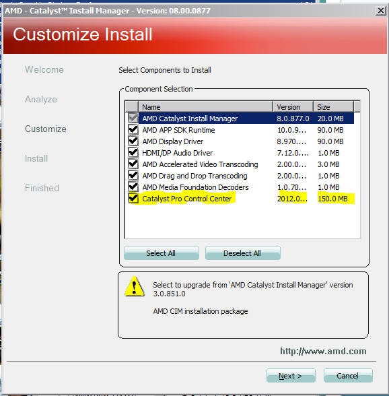Screen dimensions: 389x396
Task: Select the AMD Catalyst Install Manager row name
Action: click(x=190, y=119)
